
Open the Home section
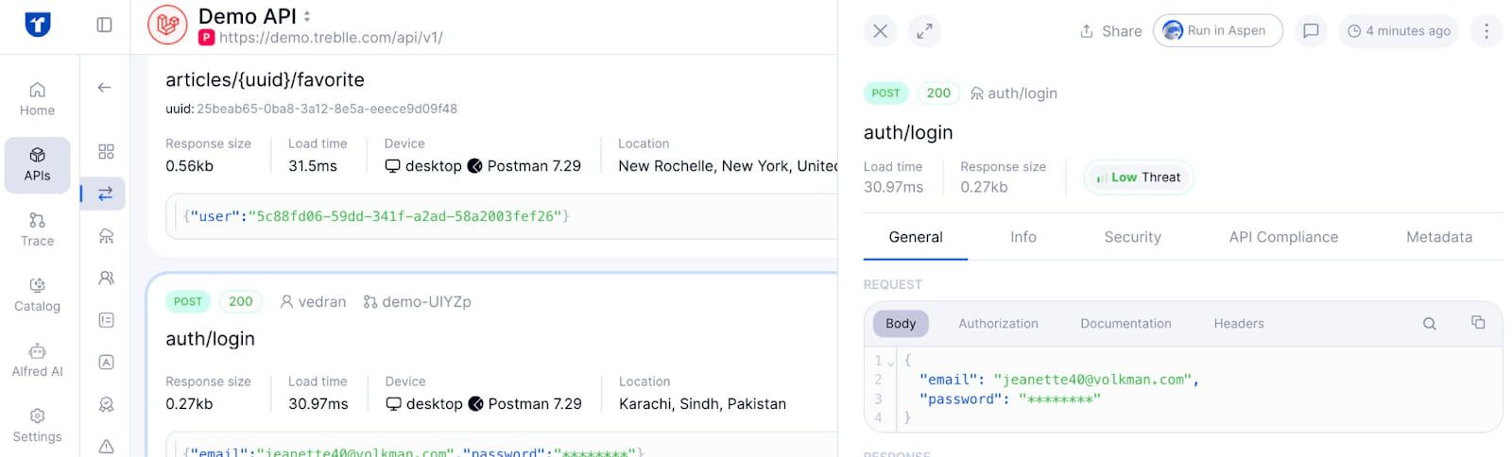click(37, 98)
